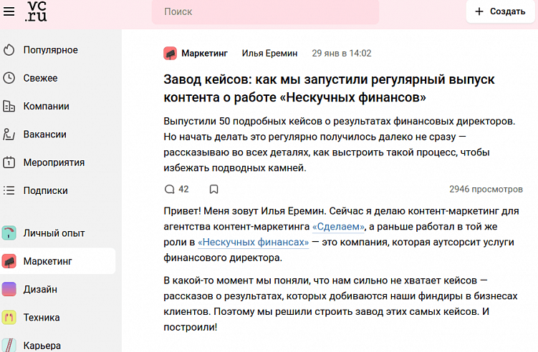Open the hamburger menu

pyautogui.click(x=9, y=11)
